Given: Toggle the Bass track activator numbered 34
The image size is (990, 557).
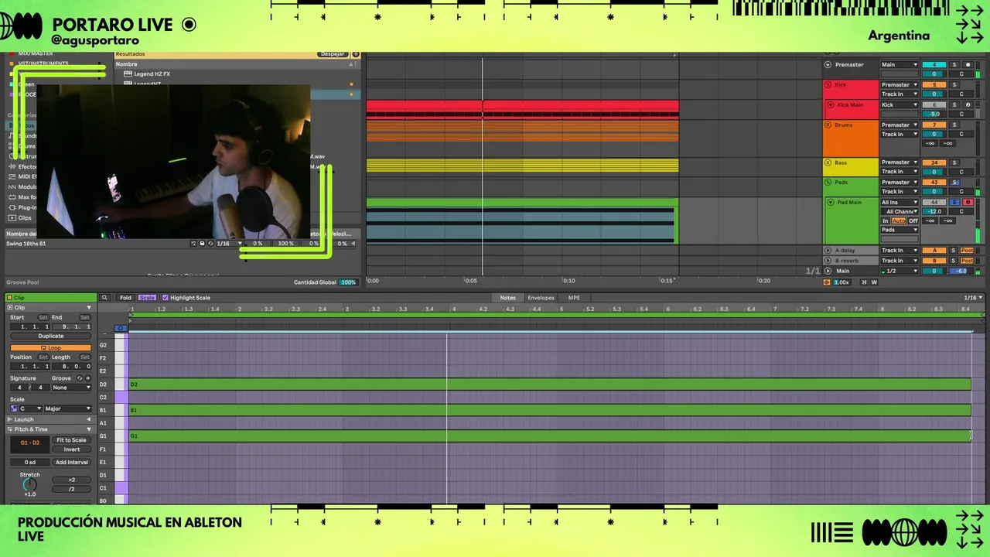Looking at the screenshot, I should coord(934,163).
